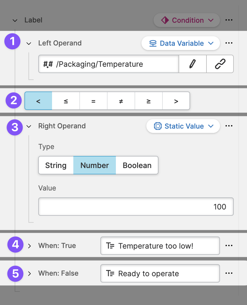The width and height of the screenshot is (247, 305).
Task: Open the Static Value source dropdown
Action: [183, 126]
